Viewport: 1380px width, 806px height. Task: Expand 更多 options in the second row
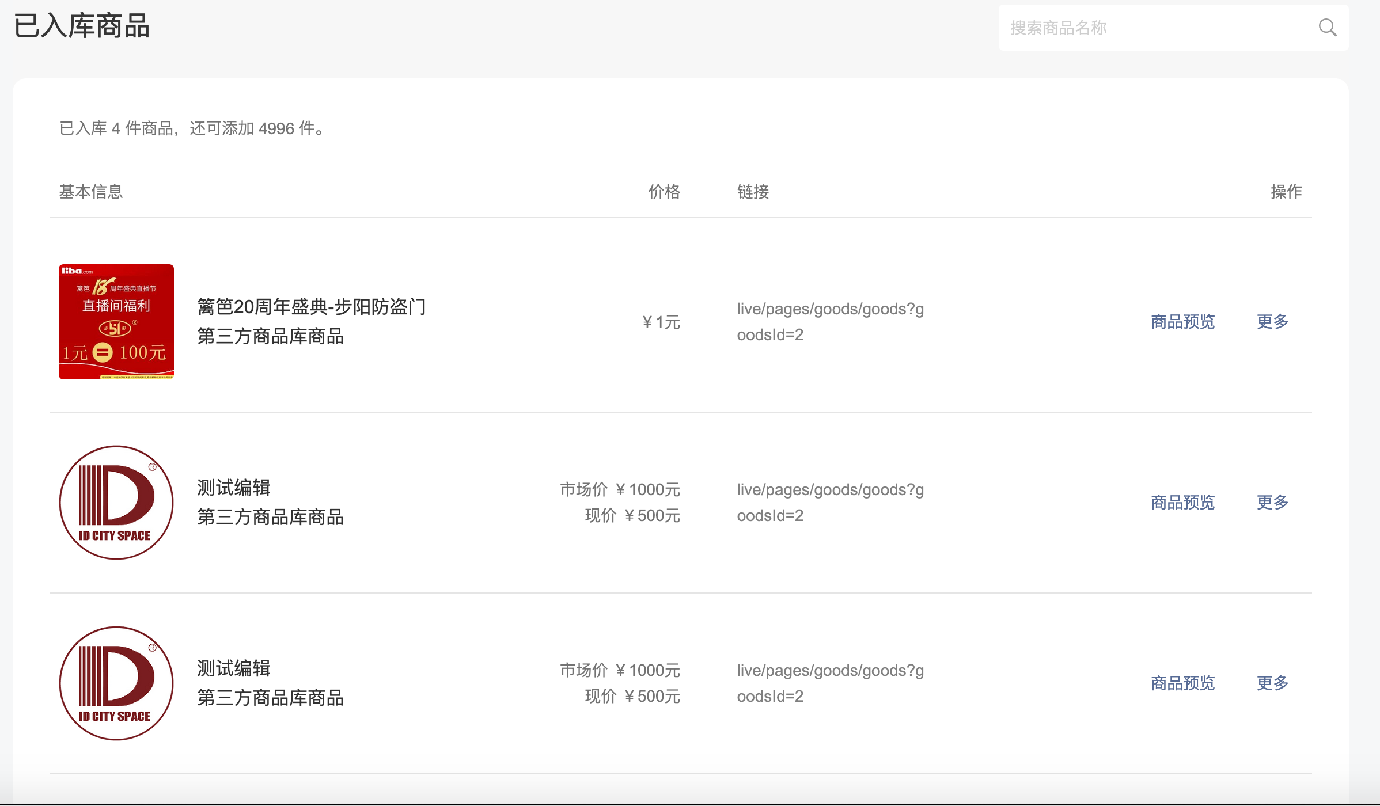(1272, 503)
